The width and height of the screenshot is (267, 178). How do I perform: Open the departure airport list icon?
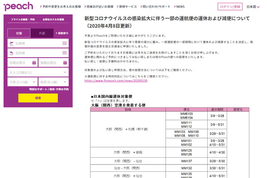click(x=65, y=43)
